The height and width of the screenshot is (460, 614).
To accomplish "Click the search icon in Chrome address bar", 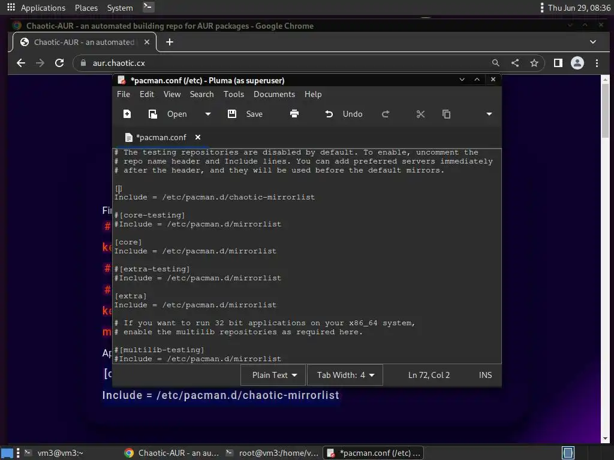I will 496,63.
